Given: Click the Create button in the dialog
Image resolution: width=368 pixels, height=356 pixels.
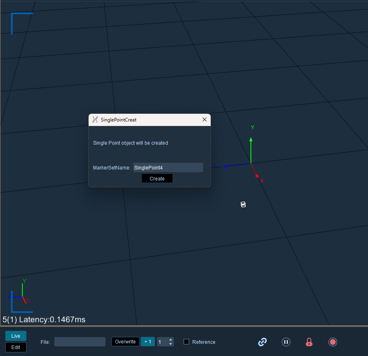Looking at the screenshot, I should (157, 178).
